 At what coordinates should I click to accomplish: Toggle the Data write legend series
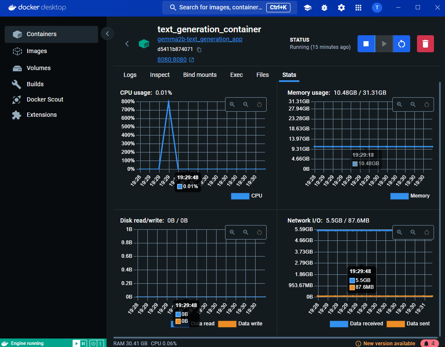(x=240, y=324)
